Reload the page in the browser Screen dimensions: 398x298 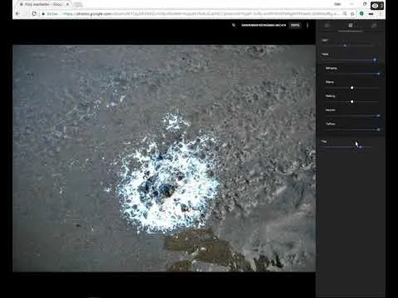coord(34,13)
